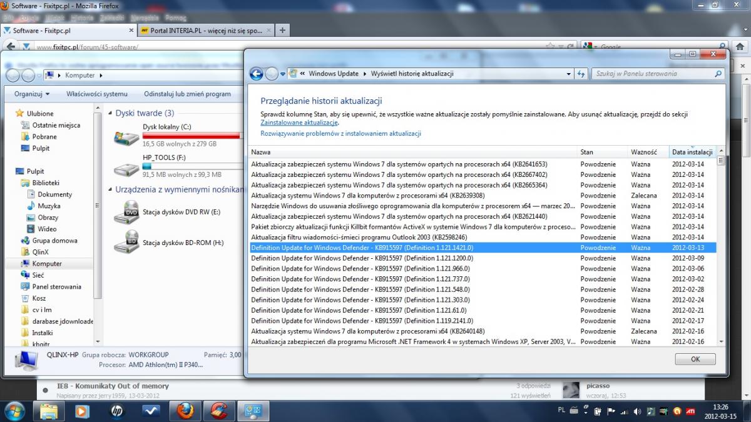751x422 pixels.
Task: Switch to the Portal INTERIA.PL tab
Action: point(206,30)
